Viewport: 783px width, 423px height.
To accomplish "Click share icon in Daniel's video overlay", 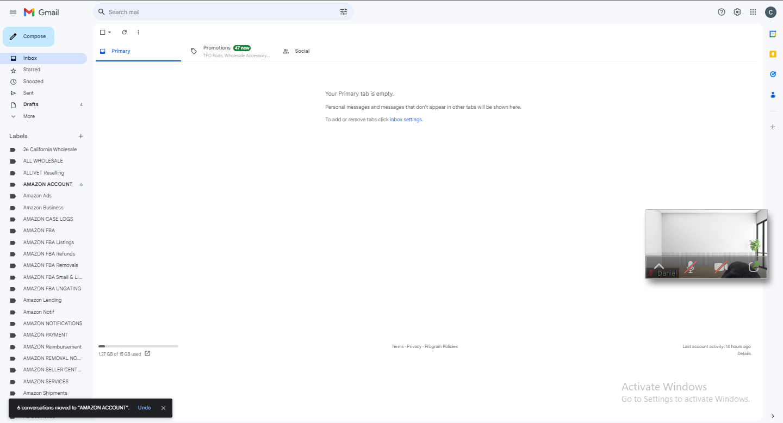I will click(x=754, y=266).
